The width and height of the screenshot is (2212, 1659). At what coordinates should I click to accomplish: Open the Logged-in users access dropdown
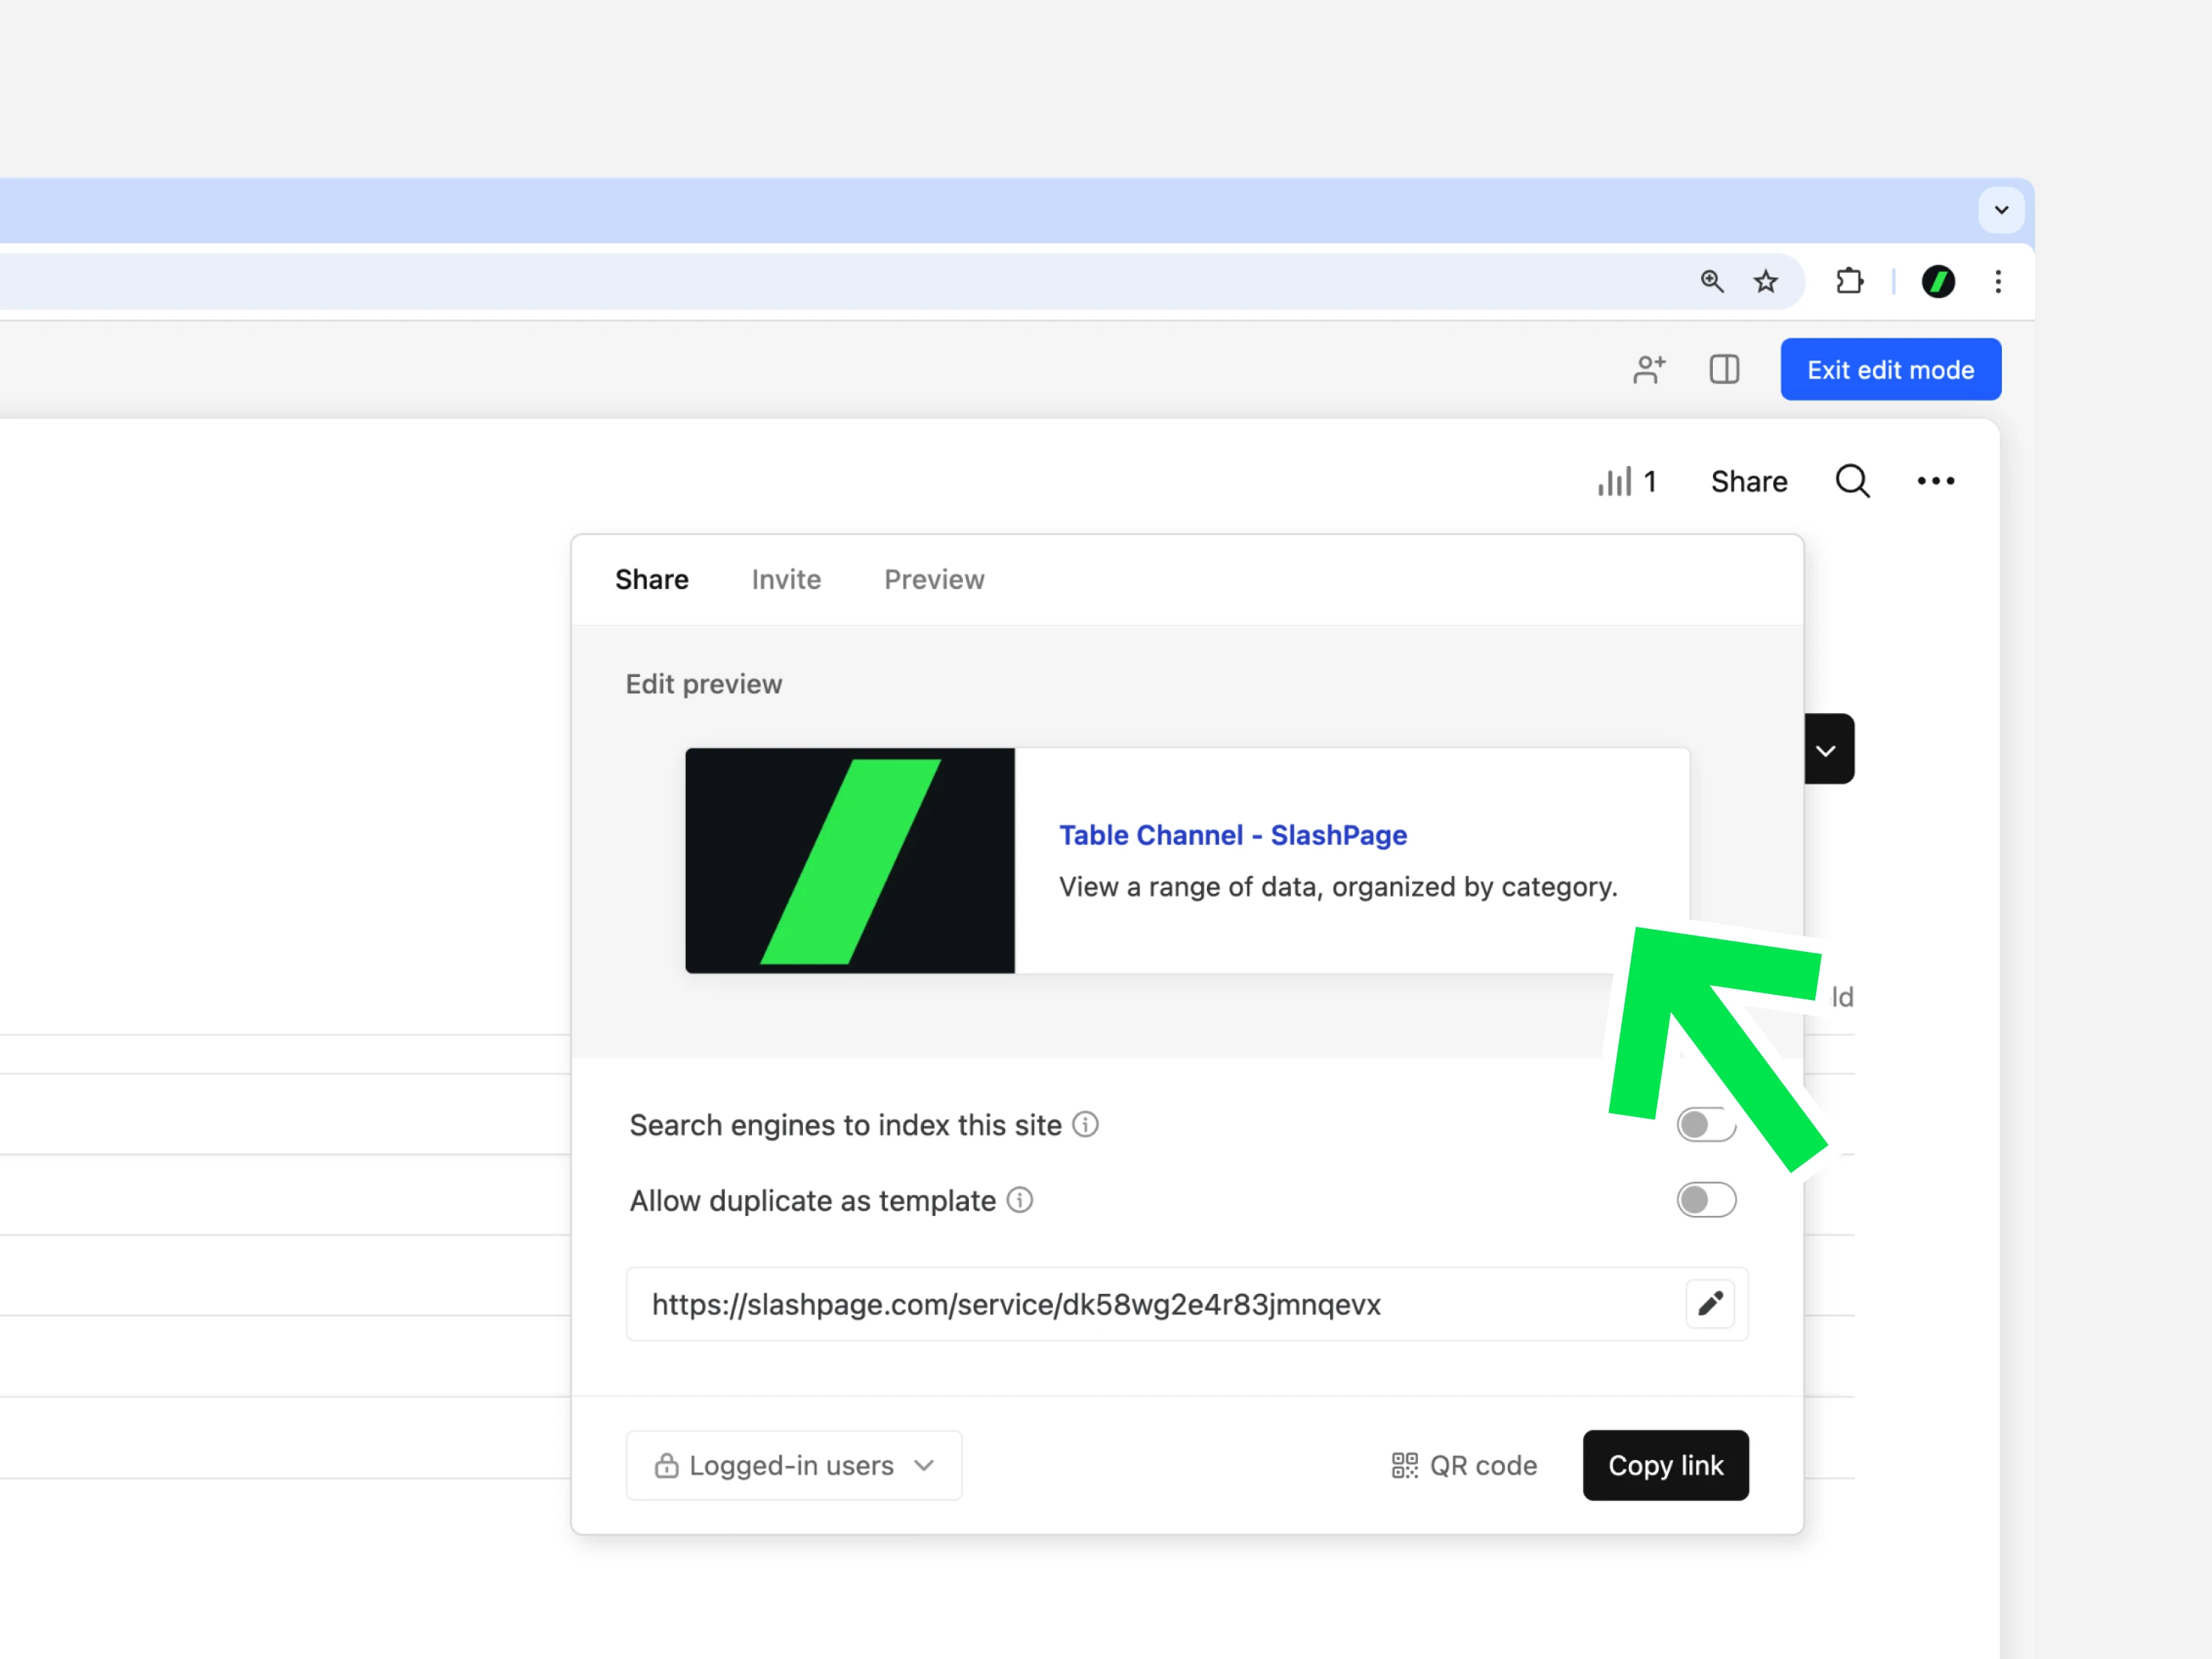tap(794, 1465)
